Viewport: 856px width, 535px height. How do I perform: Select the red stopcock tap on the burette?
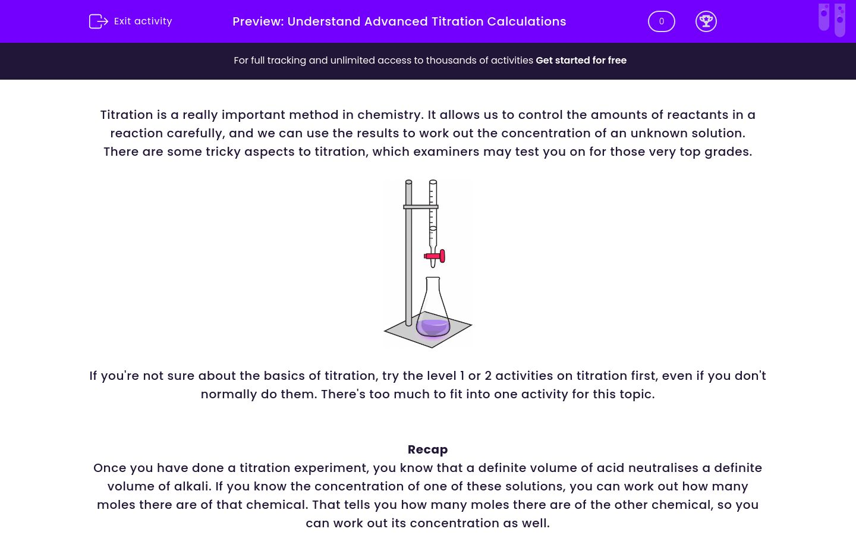tap(435, 256)
